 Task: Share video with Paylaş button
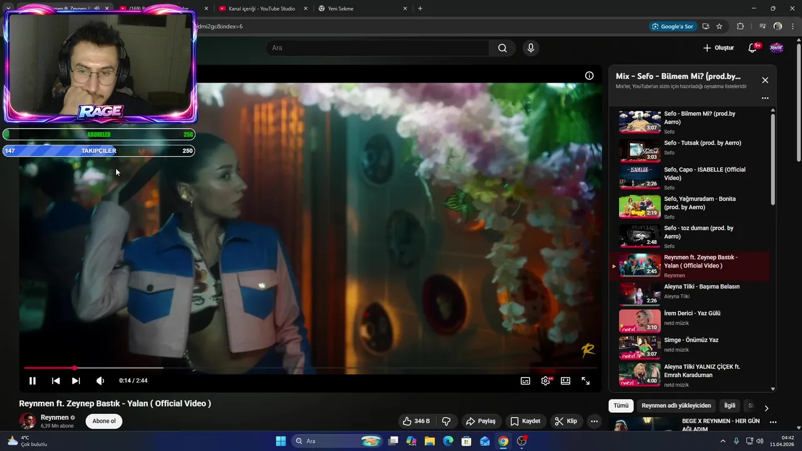pyautogui.click(x=481, y=422)
